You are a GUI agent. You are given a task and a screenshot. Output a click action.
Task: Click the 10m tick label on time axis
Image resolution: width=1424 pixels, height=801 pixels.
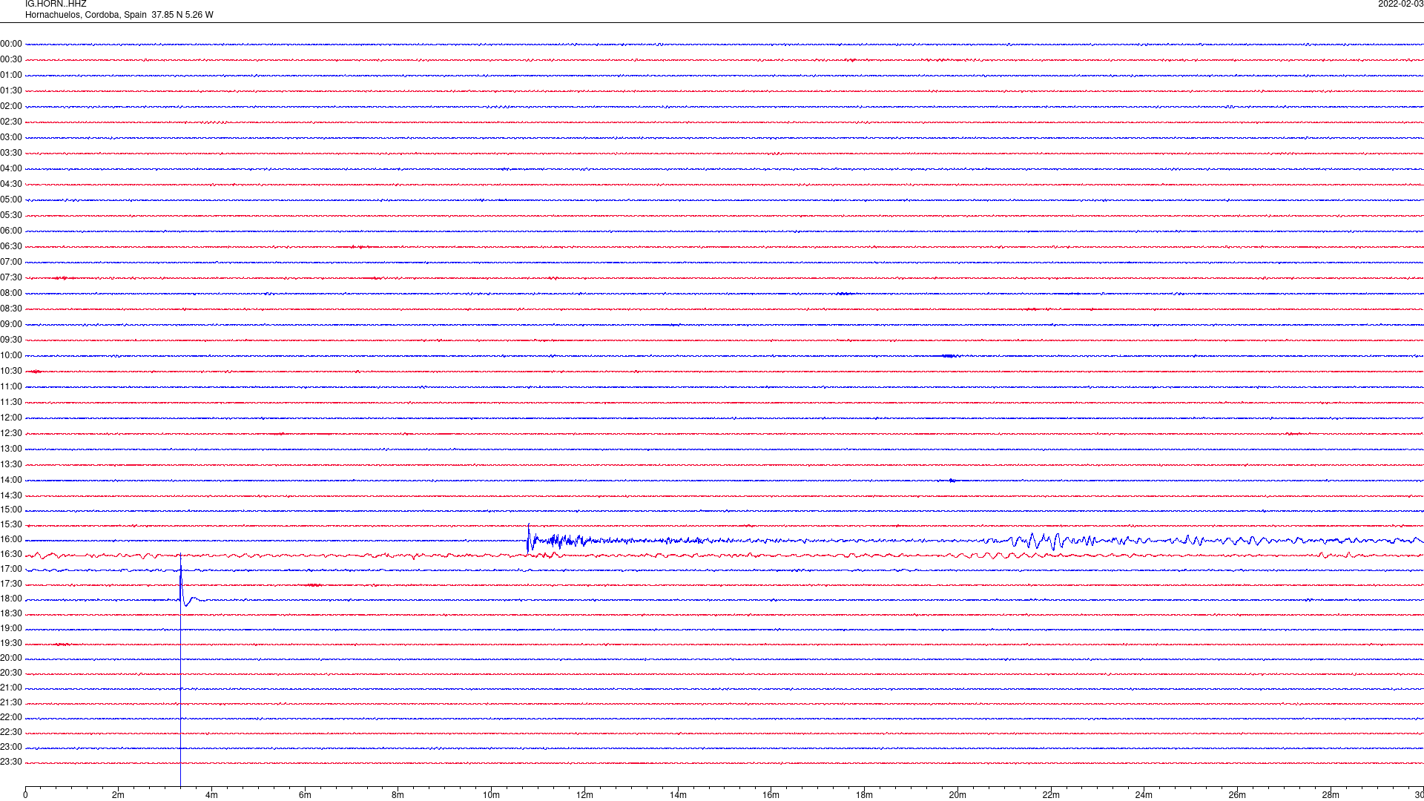pos(491,795)
